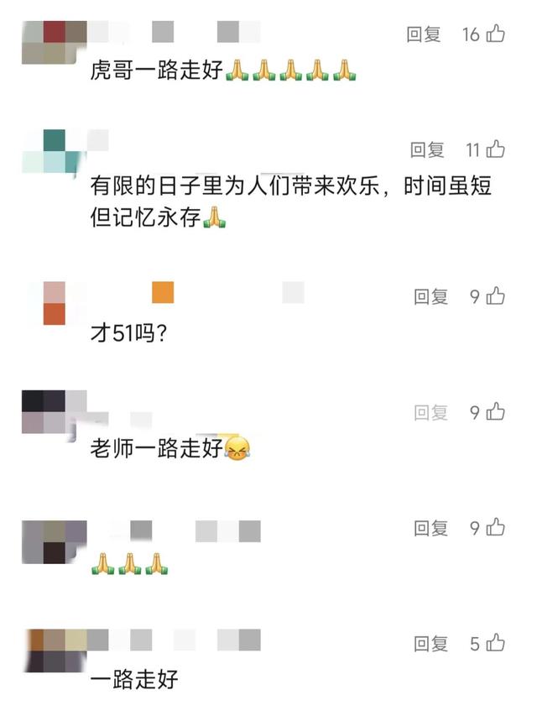The height and width of the screenshot is (716, 537).
Task: Reply to "老师一路走好" comment
Action: (x=431, y=412)
